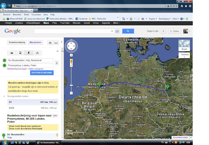The height and width of the screenshot is (145, 209).
Task: Open Facebook favorites bookmark
Action: (x=81, y=19)
